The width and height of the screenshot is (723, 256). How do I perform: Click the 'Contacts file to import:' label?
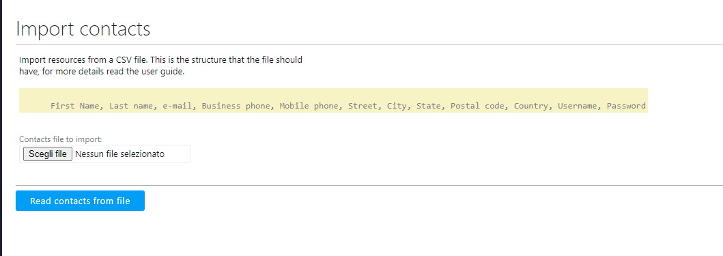click(x=60, y=139)
